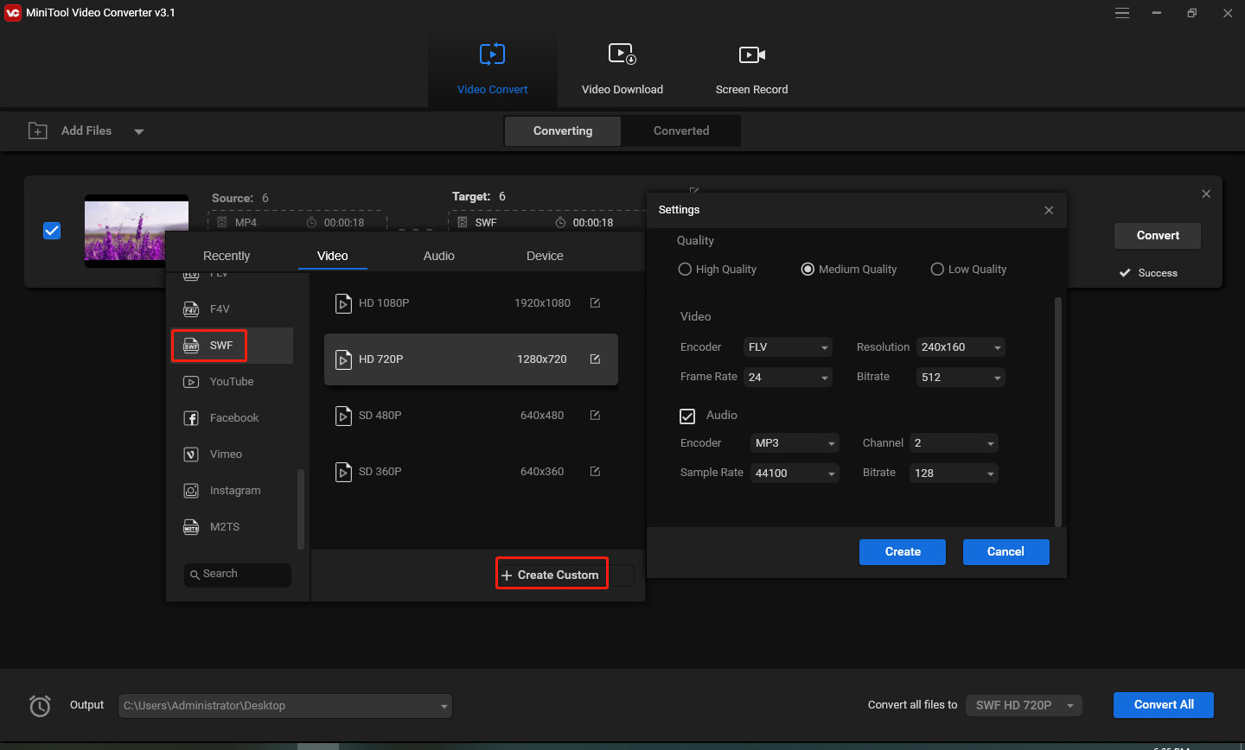Choose the Facebook format icon
Image resolution: width=1245 pixels, height=750 pixels.
191,418
